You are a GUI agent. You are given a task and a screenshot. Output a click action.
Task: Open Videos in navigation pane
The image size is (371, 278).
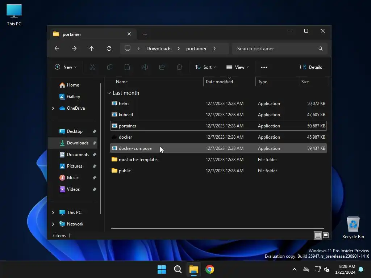click(x=73, y=189)
